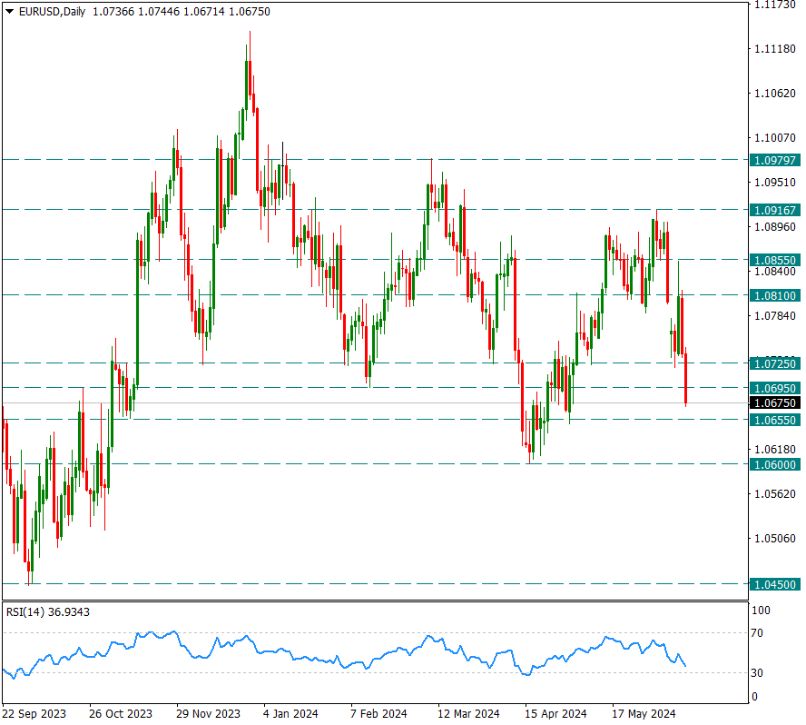The width and height of the screenshot is (806, 725).
Task: Click the low price 1.06714 in header
Action: pyautogui.click(x=204, y=11)
